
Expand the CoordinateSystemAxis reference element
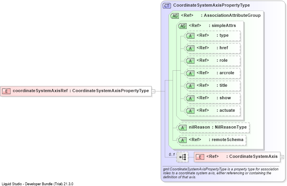point(282,157)
